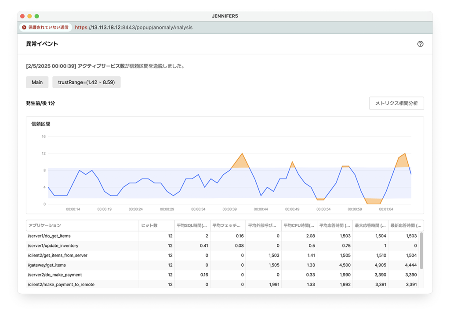This screenshot has height=318, width=450.
Task: Click the 平均CPU時間 column header
Action: pos(299,225)
